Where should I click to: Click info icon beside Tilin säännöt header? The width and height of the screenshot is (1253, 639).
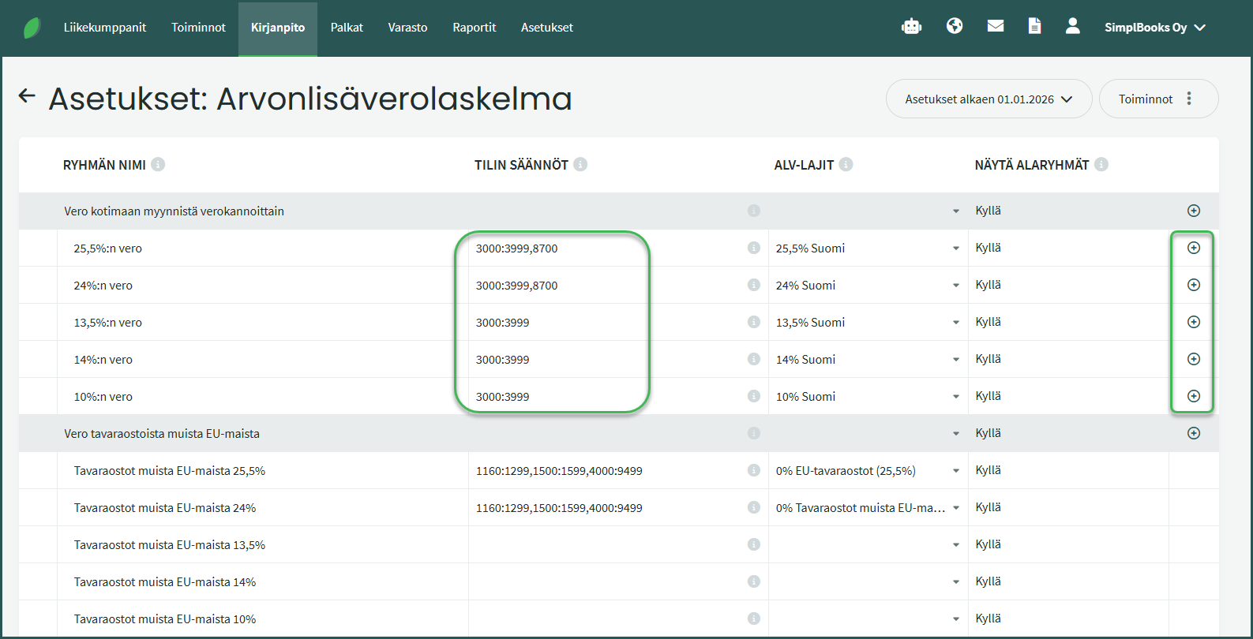[580, 164]
